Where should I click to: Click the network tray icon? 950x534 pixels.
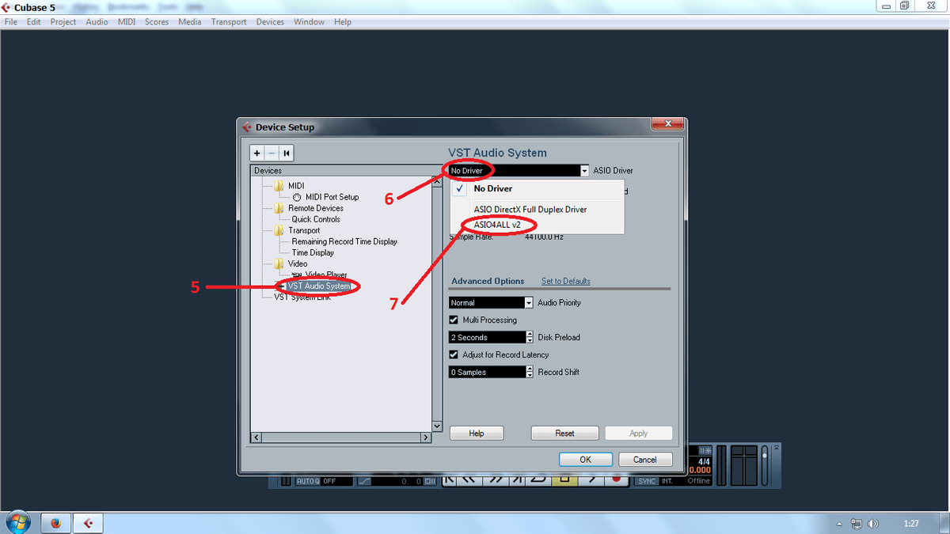click(857, 524)
